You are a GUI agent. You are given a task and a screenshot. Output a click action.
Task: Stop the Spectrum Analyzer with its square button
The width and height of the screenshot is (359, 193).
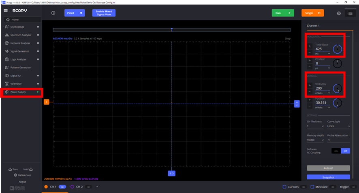(x=38, y=35)
